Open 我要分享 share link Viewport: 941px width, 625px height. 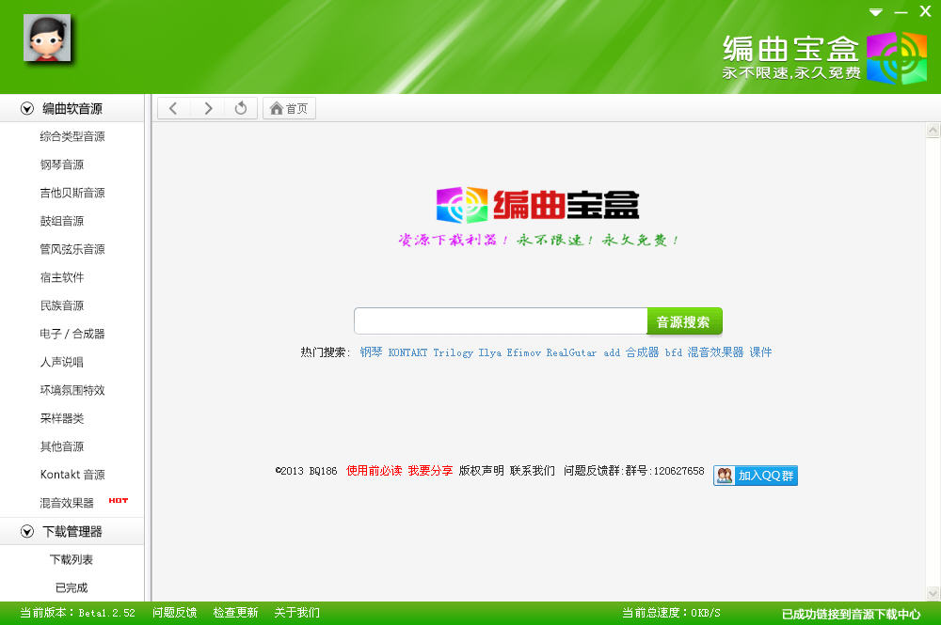coord(430,471)
